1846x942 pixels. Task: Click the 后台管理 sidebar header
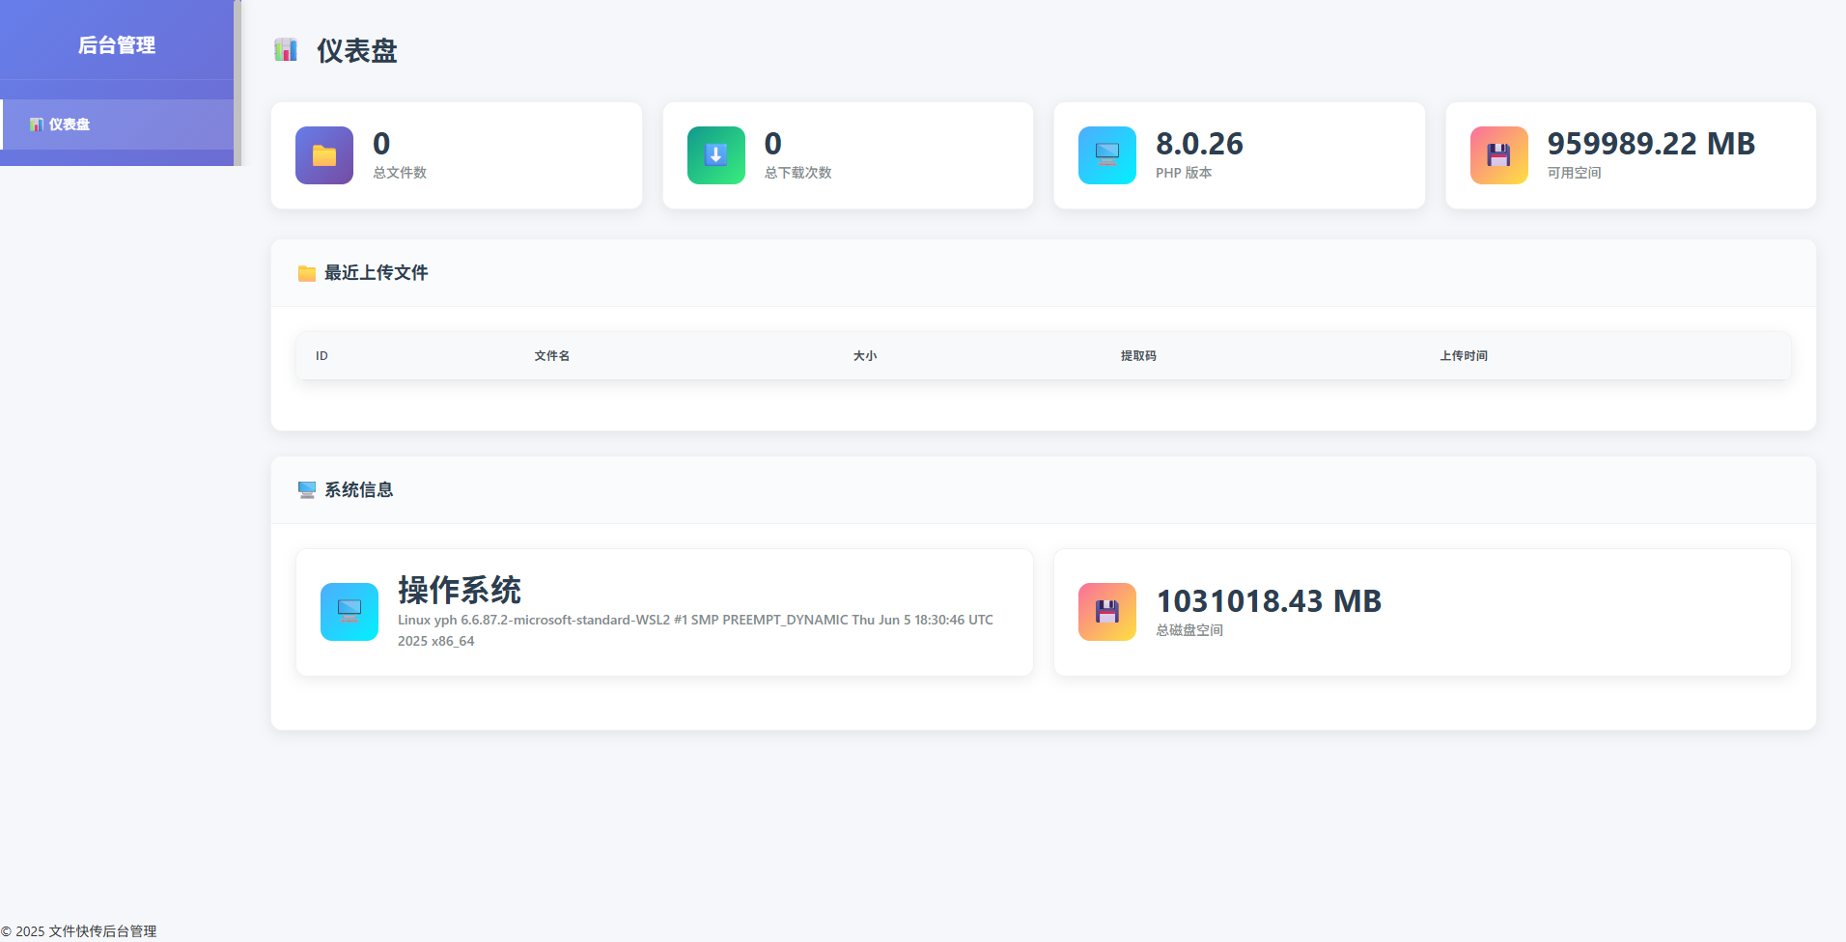coord(116,45)
